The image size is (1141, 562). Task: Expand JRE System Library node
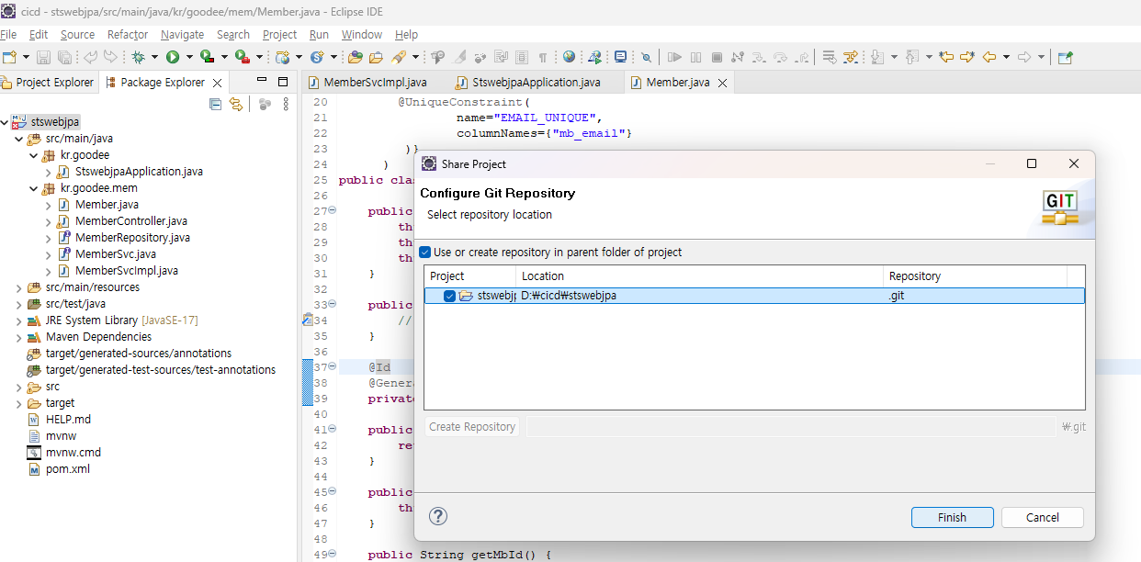pos(19,320)
